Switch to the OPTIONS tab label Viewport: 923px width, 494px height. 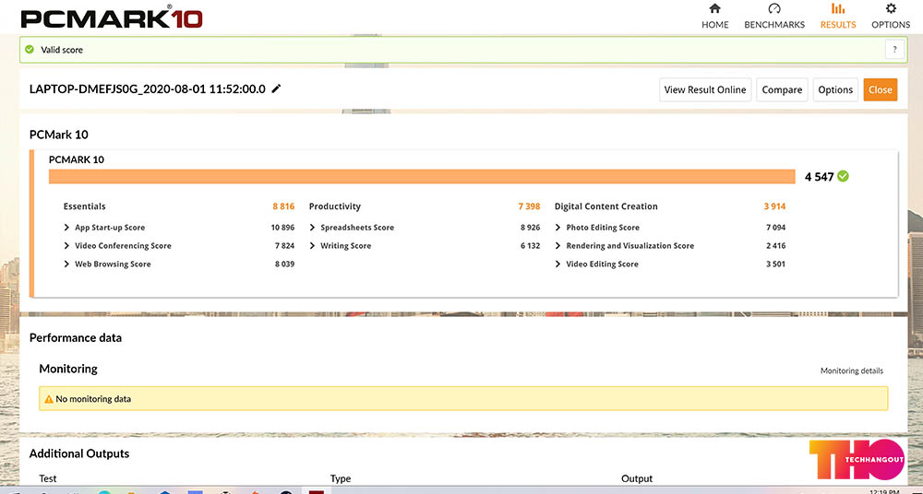891,25
